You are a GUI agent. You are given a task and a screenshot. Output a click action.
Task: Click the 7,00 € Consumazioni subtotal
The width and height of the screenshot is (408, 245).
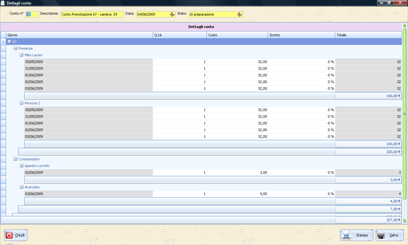coord(368,209)
